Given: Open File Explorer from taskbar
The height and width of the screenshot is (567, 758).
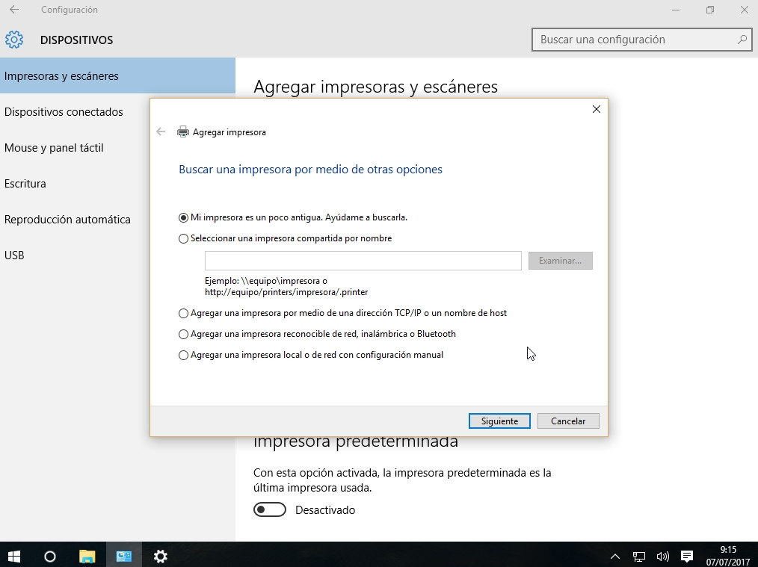Looking at the screenshot, I should [x=87, y=556].
